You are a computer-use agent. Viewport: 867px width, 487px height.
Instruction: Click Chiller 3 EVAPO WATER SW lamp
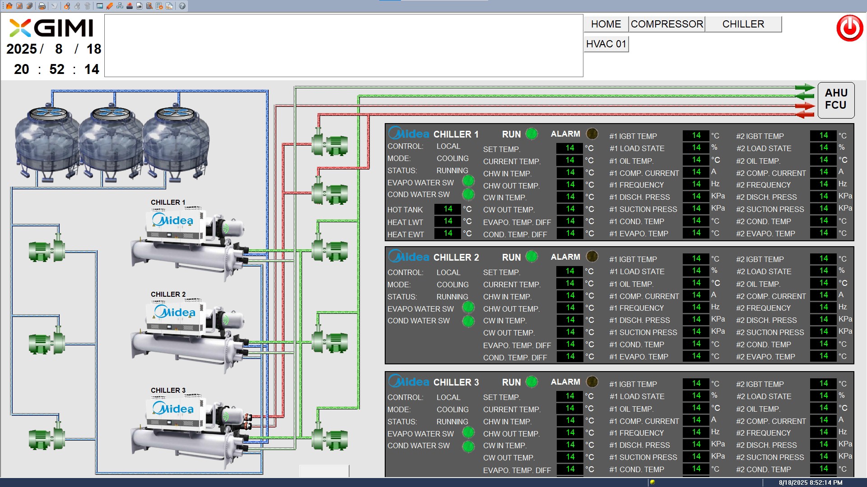click(468, 432)
